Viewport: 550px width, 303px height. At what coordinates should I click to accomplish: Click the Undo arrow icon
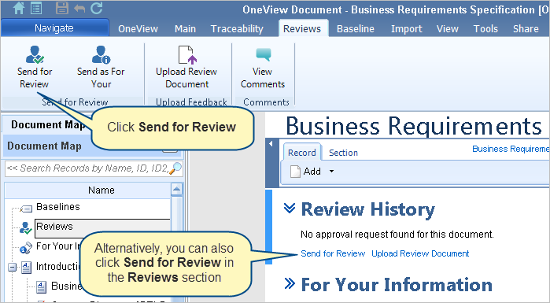point(79,9)
